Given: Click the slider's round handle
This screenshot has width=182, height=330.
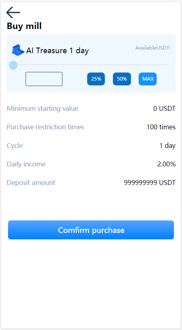Looking at the screenshot, I should (13, 65).
